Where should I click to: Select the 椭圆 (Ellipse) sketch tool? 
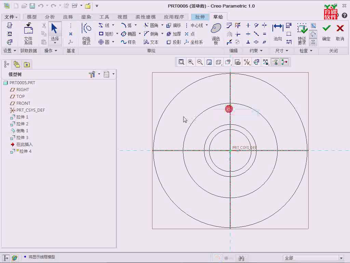click(129, 34)
